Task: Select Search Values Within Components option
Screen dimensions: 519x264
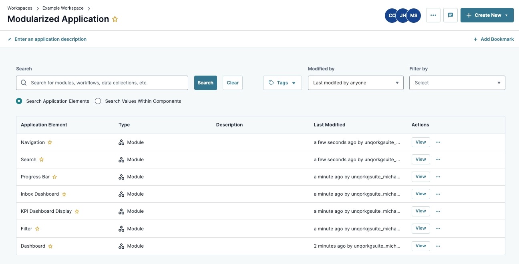Action: 98,101
